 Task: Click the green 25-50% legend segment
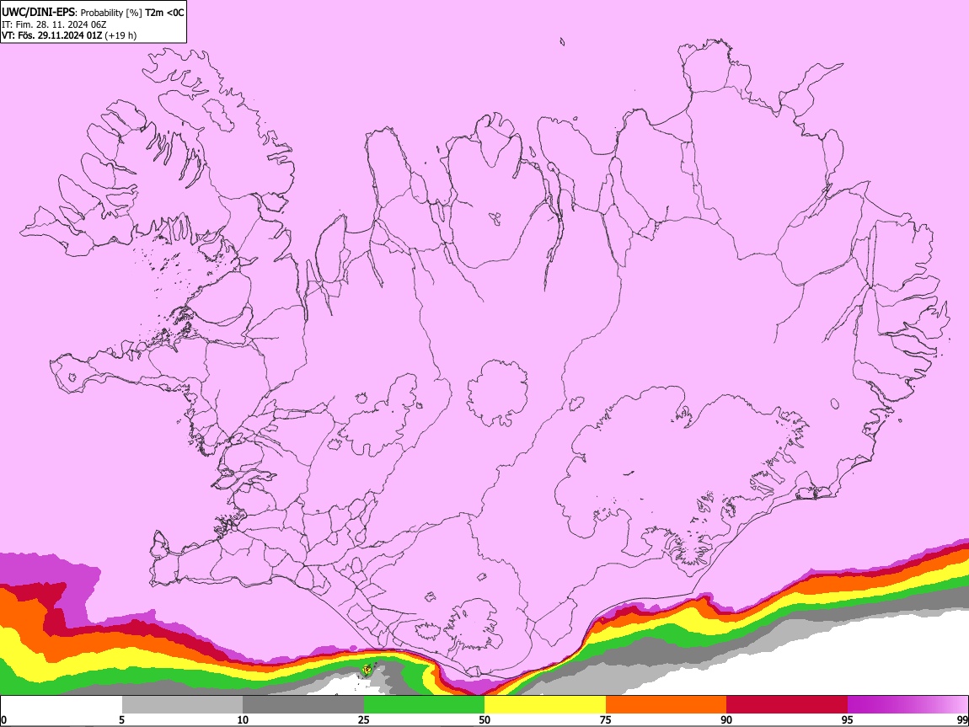(424, 705)
